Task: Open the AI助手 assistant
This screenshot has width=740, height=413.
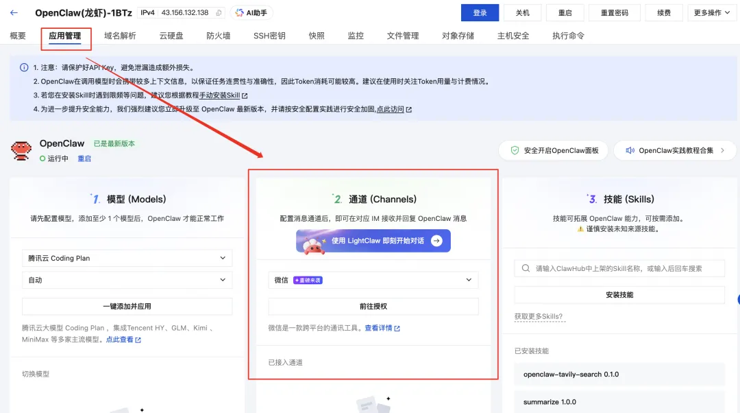Action: (x=251, y=13)
